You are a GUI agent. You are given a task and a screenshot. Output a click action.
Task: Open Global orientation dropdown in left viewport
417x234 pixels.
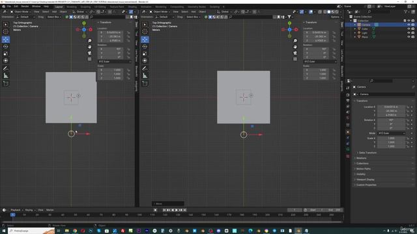80,12
